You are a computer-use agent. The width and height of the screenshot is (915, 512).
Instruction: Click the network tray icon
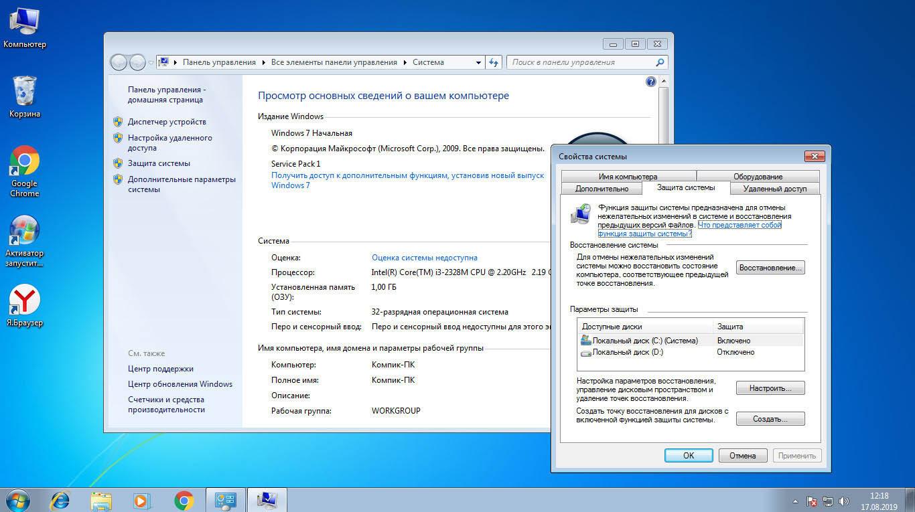click(x=828, y=501)
